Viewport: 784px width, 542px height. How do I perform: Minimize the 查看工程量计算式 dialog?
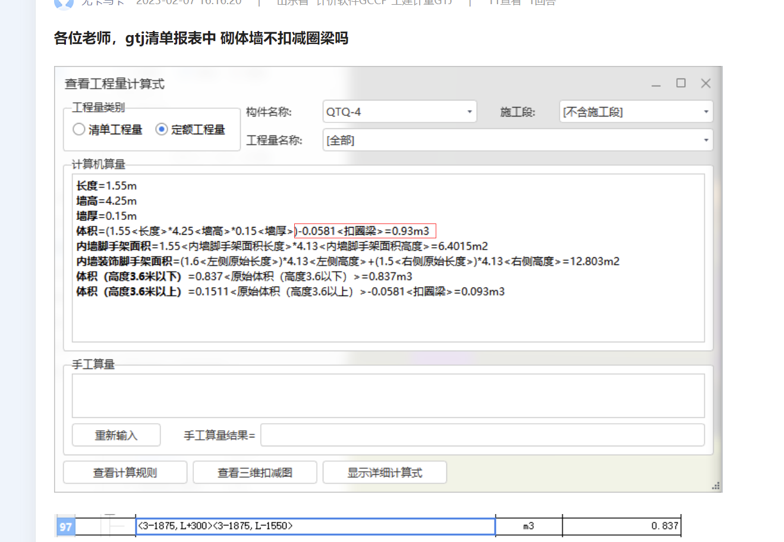click(x=656, y=84)
